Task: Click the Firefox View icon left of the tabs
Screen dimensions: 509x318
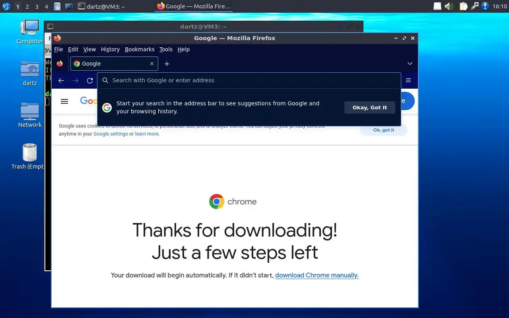Action: (60, 64)
